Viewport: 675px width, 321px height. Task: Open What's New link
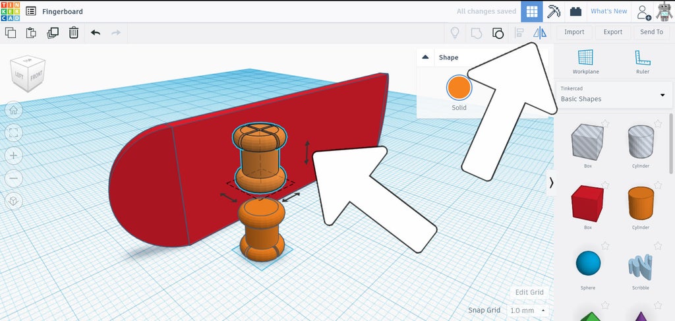pos(608,11)
